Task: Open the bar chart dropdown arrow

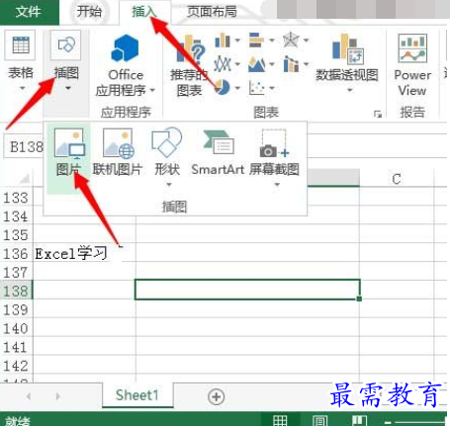Action: click(x=272, y=41)
